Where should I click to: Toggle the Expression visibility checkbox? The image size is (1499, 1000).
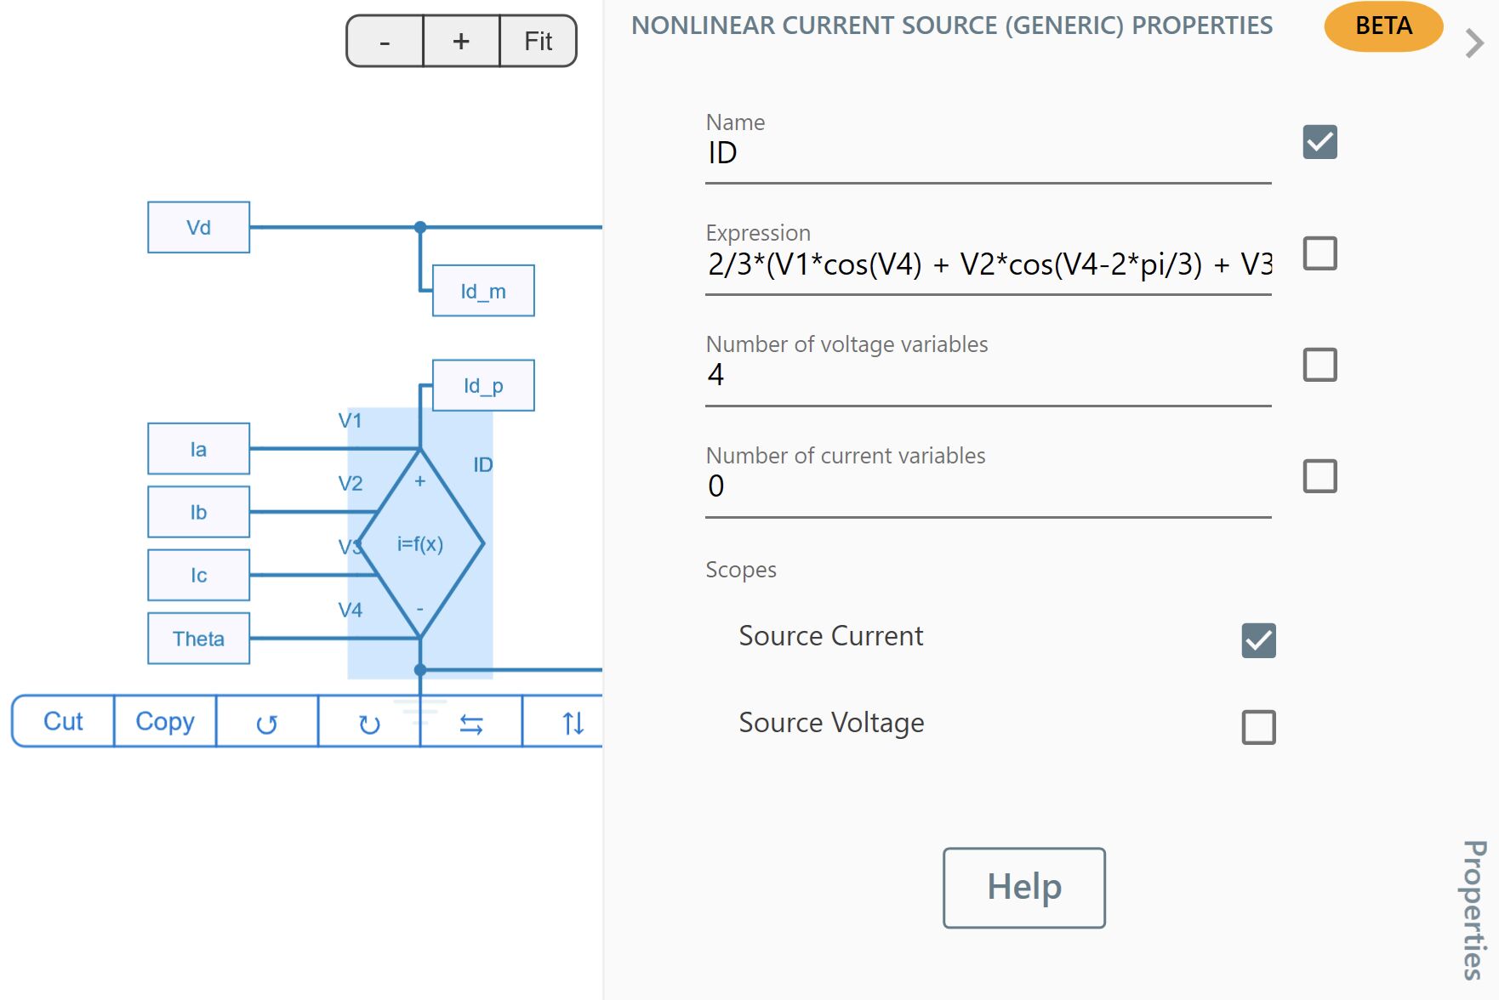tap(1319, 253)
